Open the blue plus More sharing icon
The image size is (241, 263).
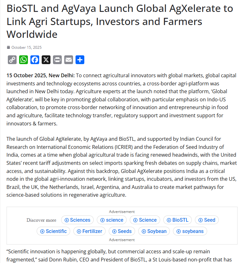pos(80,60)
